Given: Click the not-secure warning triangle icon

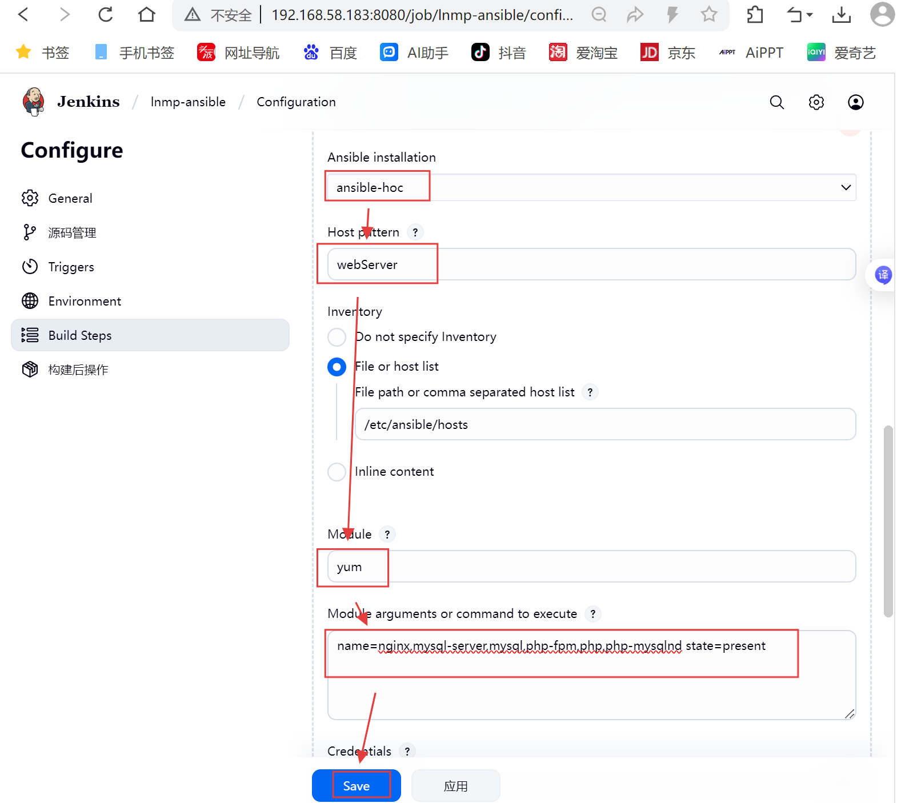Looking at the screenshot, I should (193, 15).
